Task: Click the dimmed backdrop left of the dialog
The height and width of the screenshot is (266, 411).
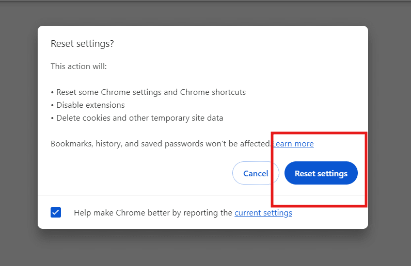Action: pos(19,129)
